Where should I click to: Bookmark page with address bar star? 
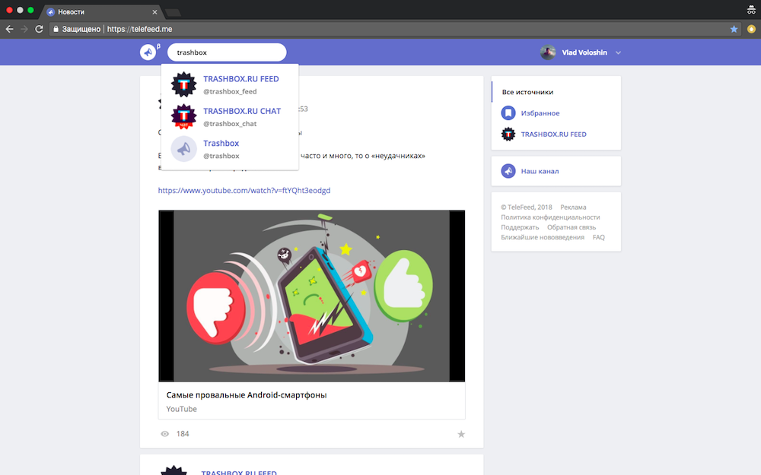(x=734, y=29)
